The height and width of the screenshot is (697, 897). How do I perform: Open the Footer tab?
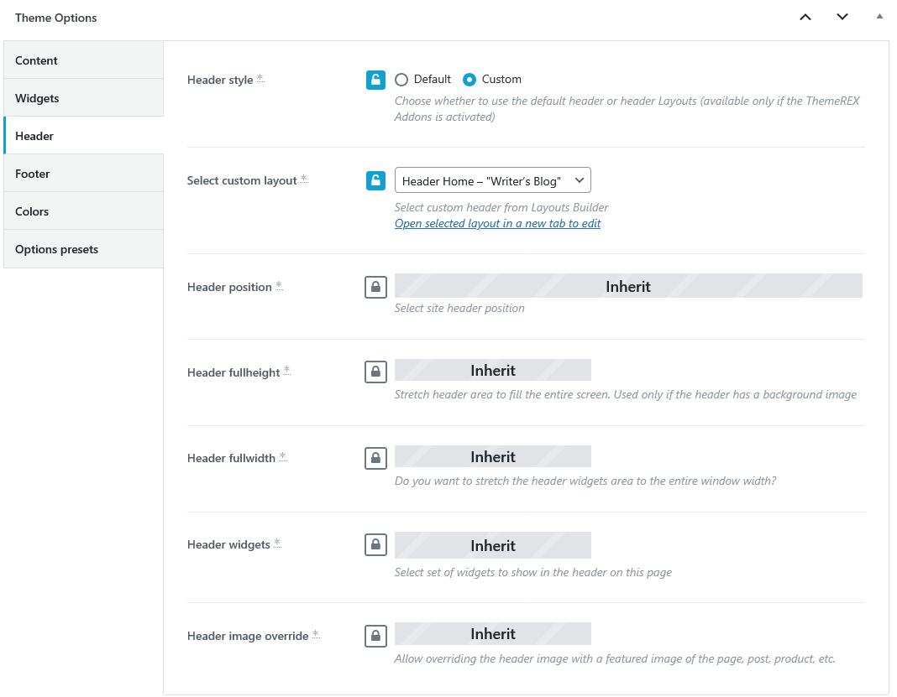click(x=83, y=173)
